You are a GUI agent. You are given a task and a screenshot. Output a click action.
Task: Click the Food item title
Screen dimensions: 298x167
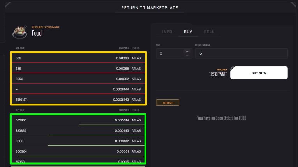point(37,33)
